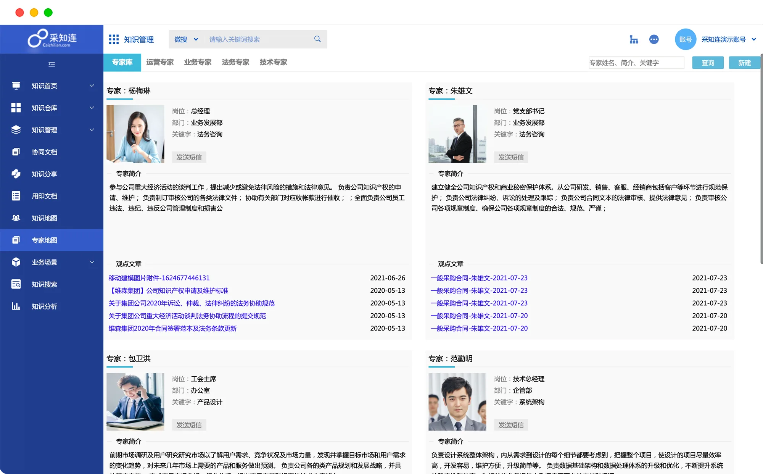Collapse the sidebar with the hamburger icon
Image resolution: width=763 pixels, height=474 pixels.
[x=52, y=64]
